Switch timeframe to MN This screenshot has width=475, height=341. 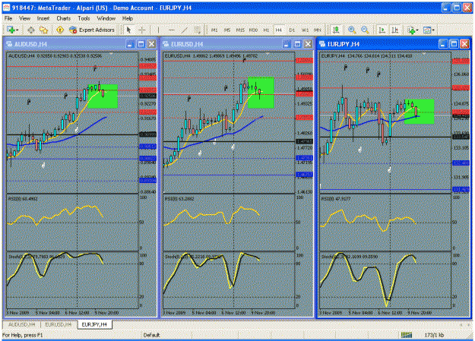[317, 30]
